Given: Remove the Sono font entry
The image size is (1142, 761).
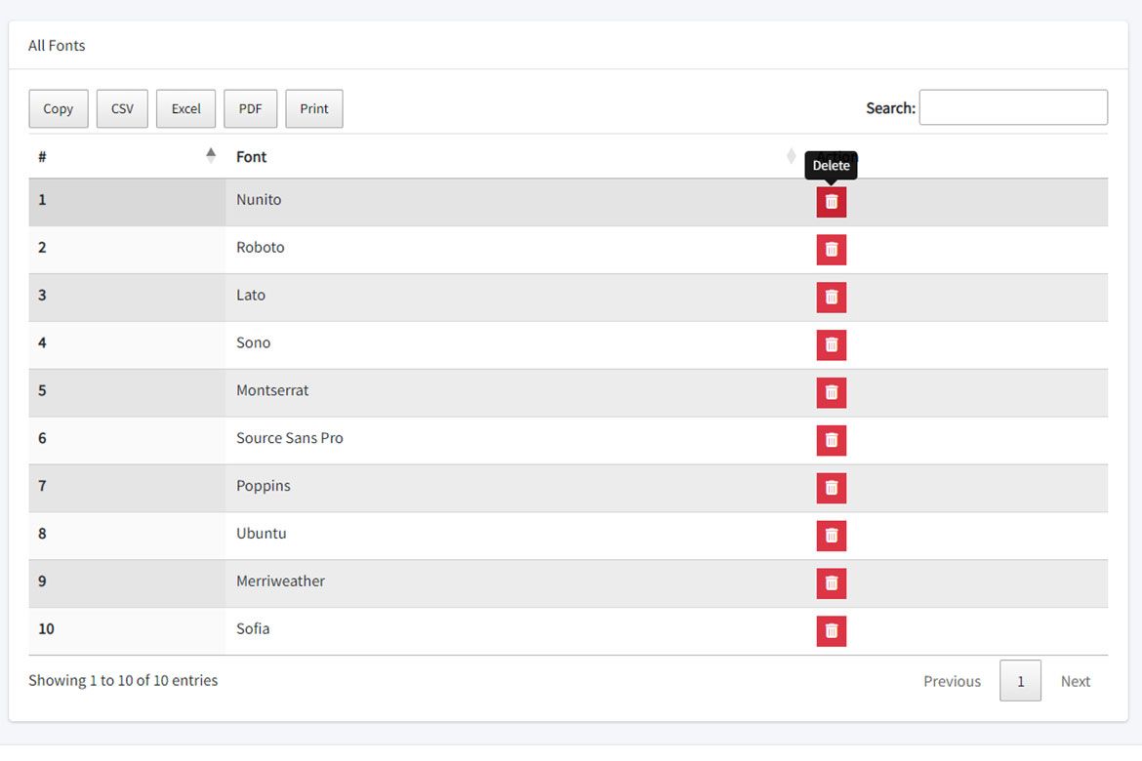Looking at the screenshot, I should pos(831,345).
